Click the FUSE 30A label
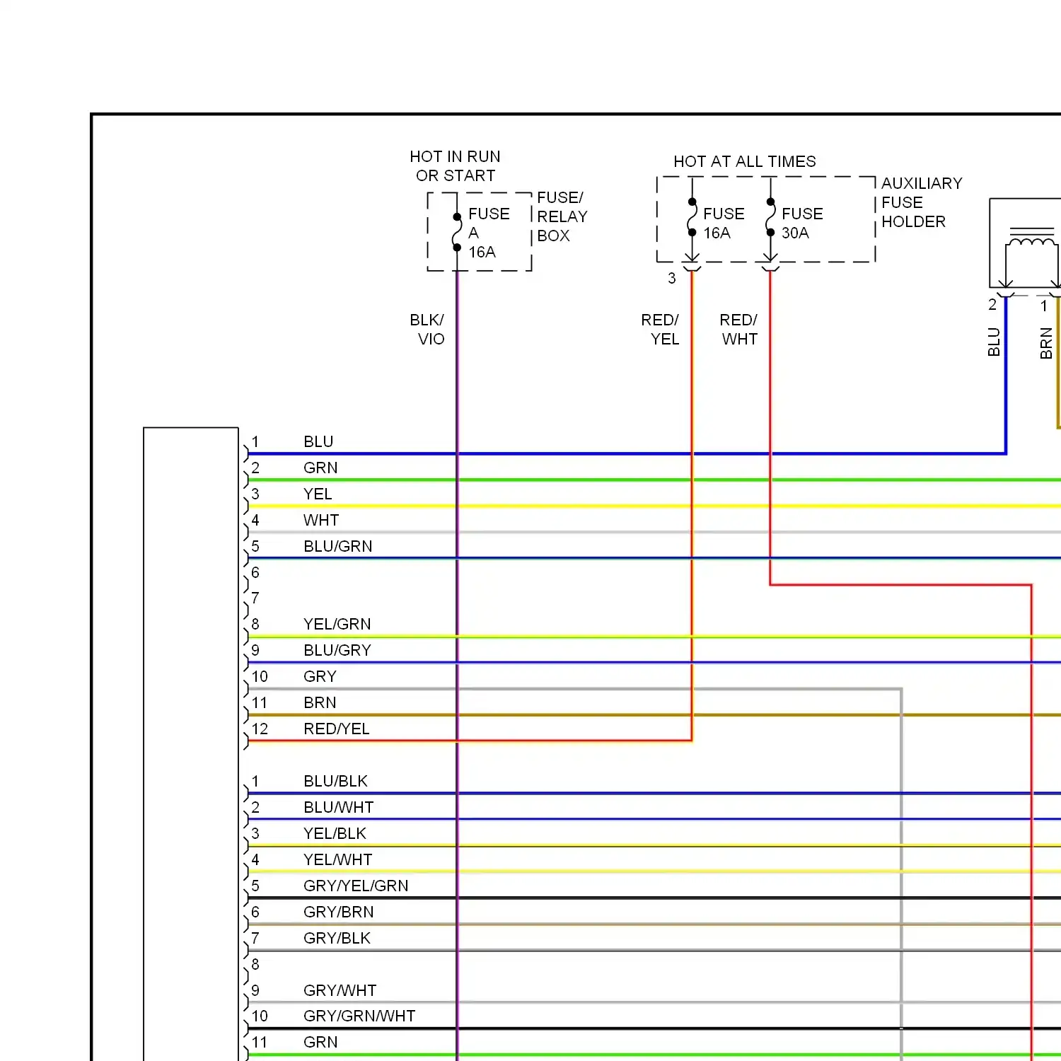 [802, 223]
